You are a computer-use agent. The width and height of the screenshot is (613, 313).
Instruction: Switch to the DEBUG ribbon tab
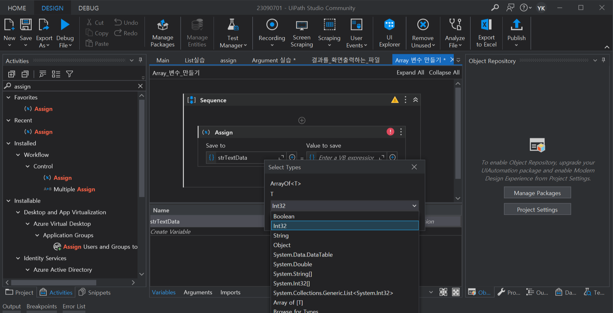coord(89,8)
